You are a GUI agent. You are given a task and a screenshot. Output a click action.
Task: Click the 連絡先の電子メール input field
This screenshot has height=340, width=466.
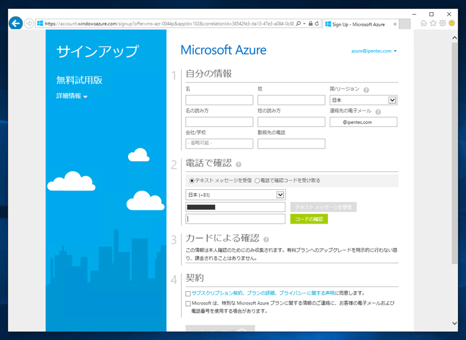point(363,122)
